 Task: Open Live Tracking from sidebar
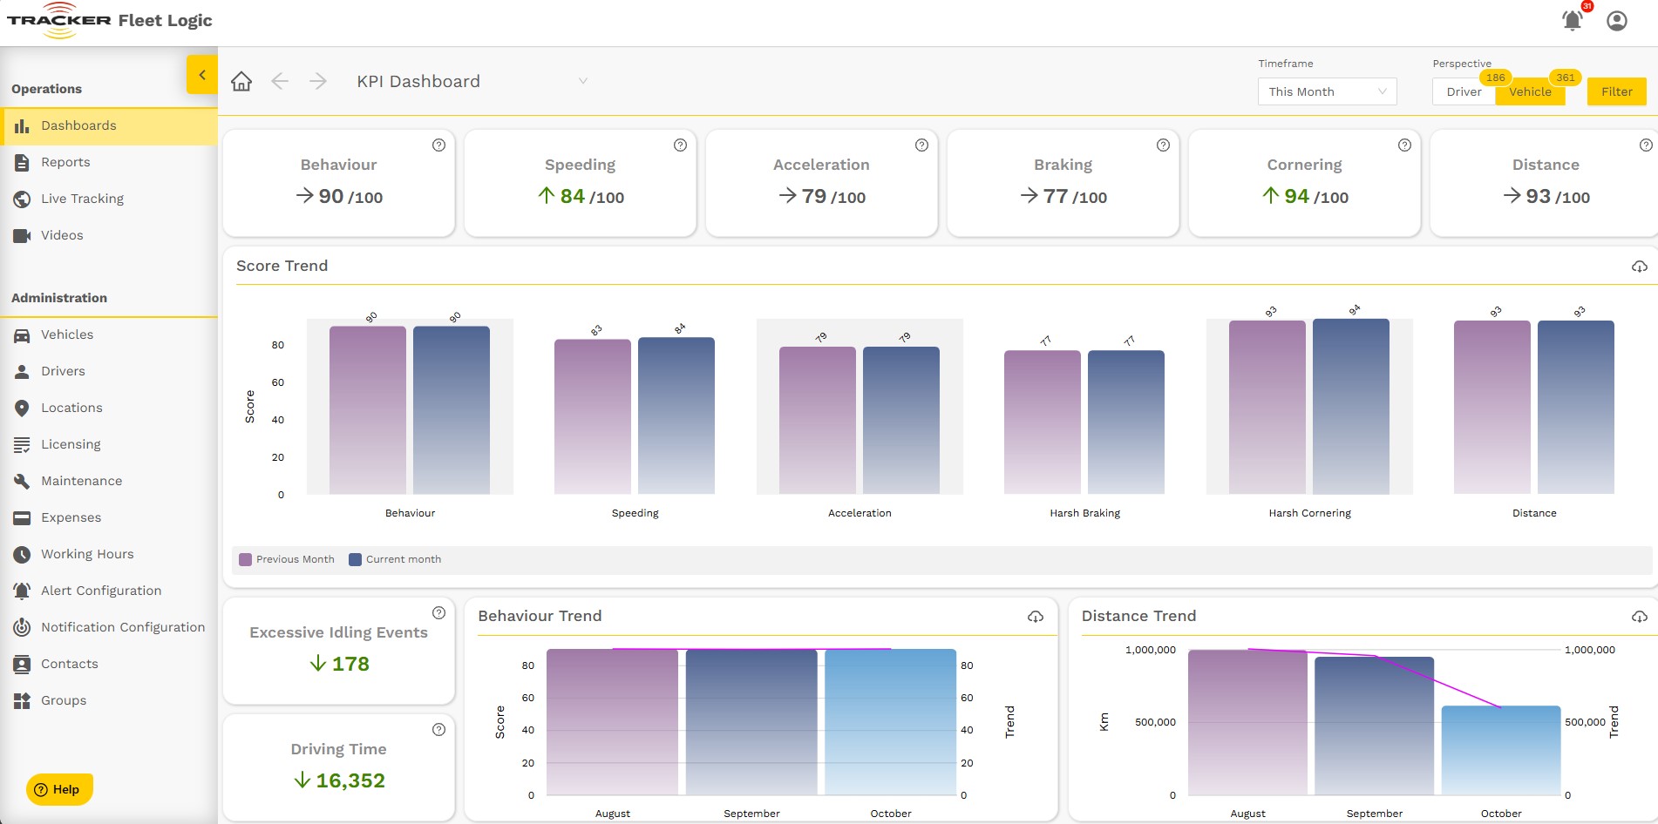tap(82, 199)
